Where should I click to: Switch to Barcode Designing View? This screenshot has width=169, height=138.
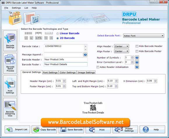click(10, 109)
